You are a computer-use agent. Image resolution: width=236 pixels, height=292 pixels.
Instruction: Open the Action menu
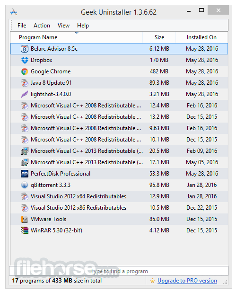click(42, 26)
